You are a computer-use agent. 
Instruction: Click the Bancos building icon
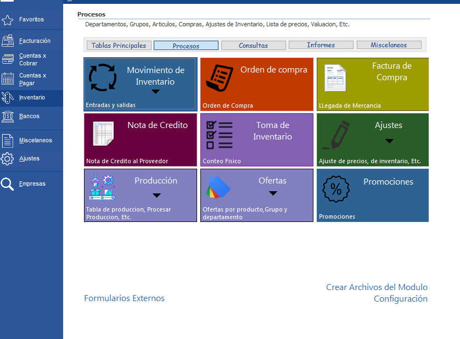tap(8, 116)
